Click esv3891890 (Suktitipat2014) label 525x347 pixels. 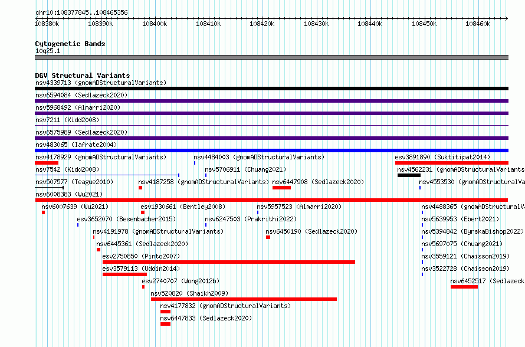pyautogui.click(x=442, y=157)
